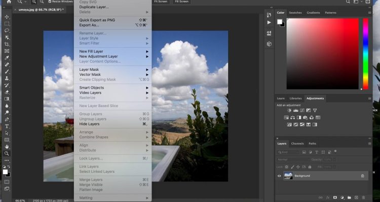
Task: Click the rainbow hue slider strip
Action: [x=365, y=54]
